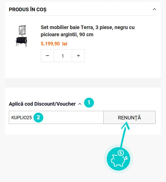Click the plus quantity button
Screen dimensions: 166x182
[78, 56]
